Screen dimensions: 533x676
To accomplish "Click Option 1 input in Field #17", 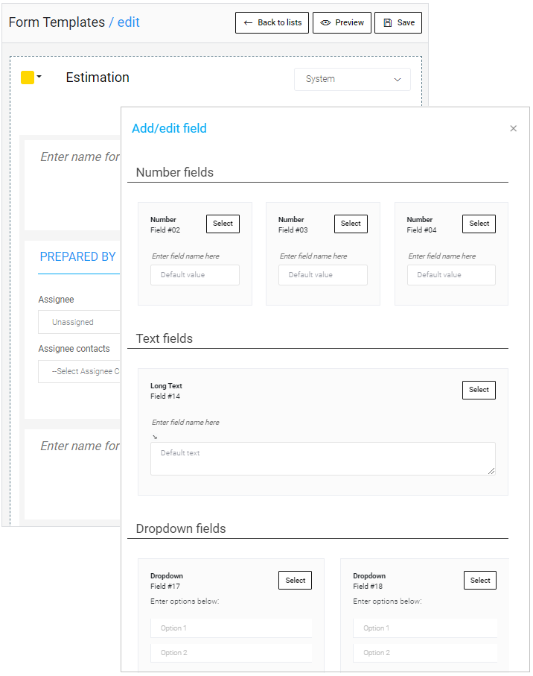I will [231, 628].
